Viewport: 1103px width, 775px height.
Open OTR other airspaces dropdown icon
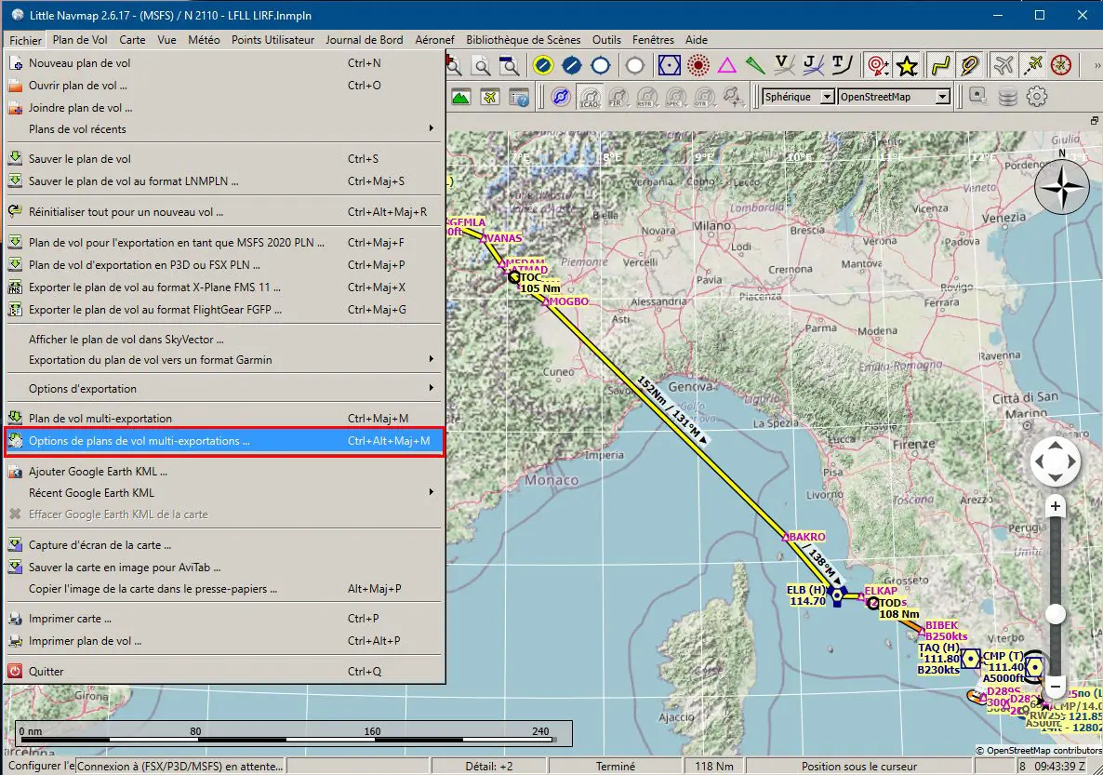tap(705, 97)
